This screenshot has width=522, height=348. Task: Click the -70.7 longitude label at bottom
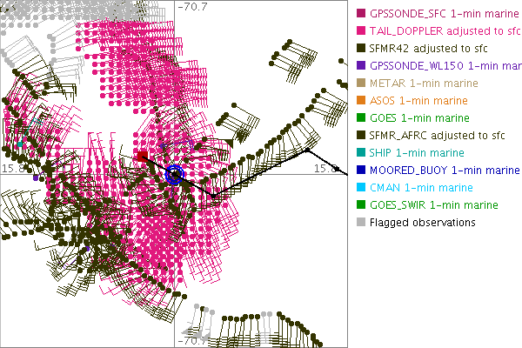192,341
